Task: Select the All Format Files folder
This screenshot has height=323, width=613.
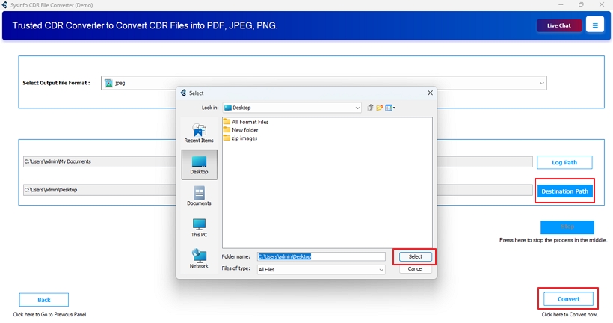Action: tap(246, 122)
